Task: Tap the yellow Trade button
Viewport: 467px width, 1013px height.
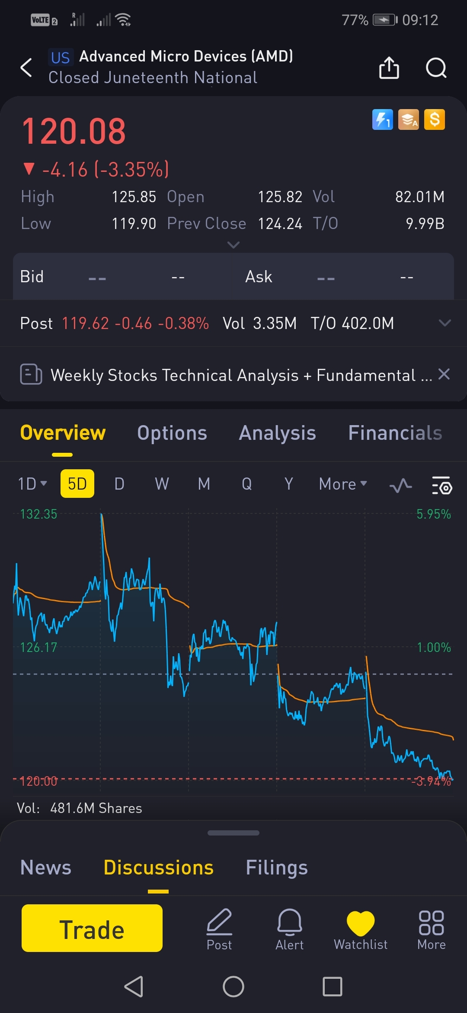Action: pyautogui.click(x=92, y=928)
